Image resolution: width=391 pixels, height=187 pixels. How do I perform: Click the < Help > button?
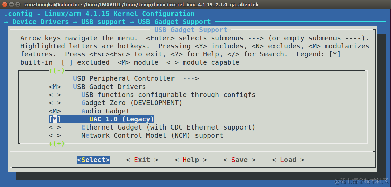[x=191, y=160]
